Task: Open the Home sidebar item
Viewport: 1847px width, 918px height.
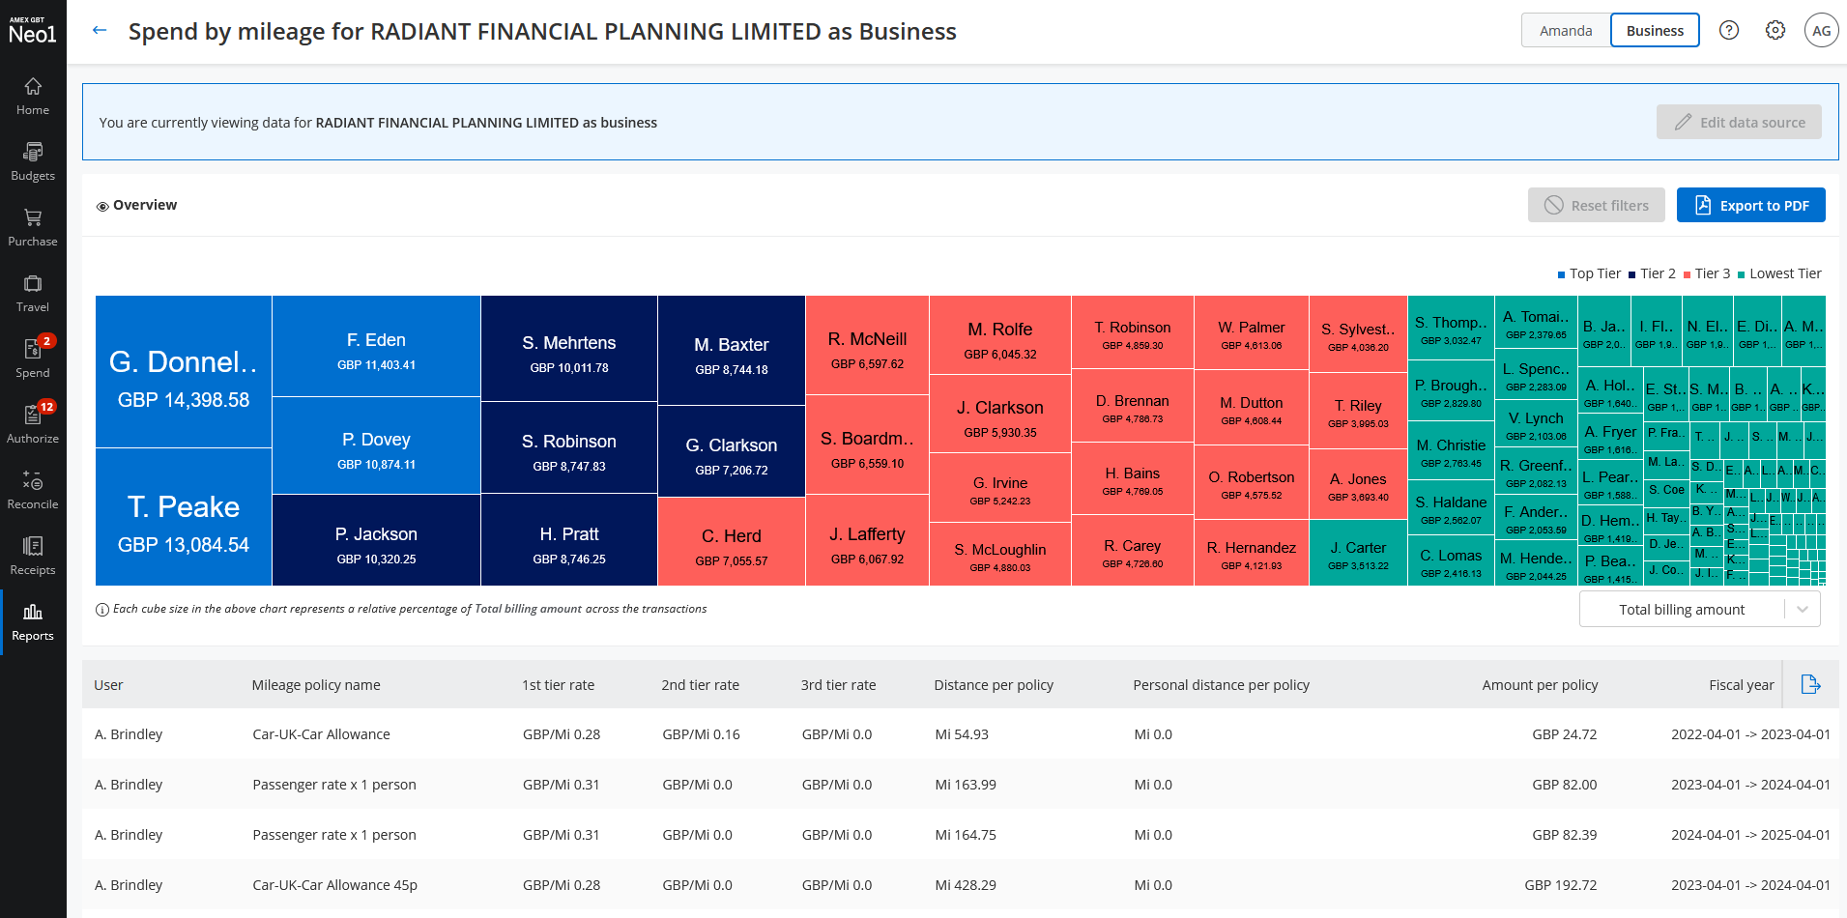Action: (x=33, y=97)
